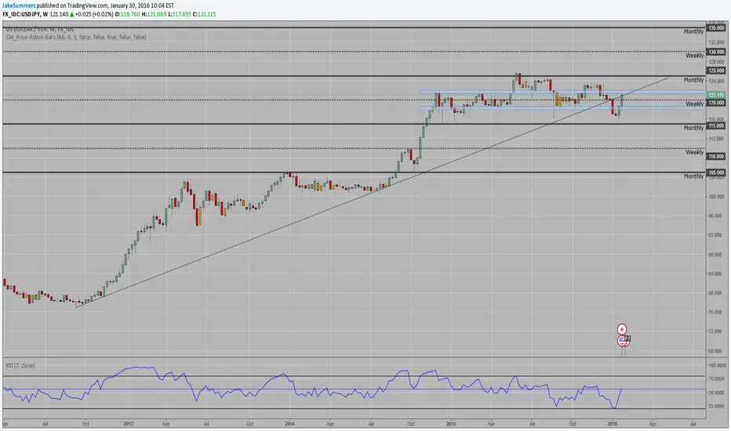Select the CM_Price-Action-Bars indicator legend

(76, 37)
